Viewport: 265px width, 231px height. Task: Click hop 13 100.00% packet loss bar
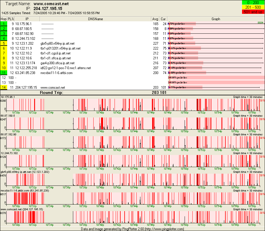(x=216, y=83)
